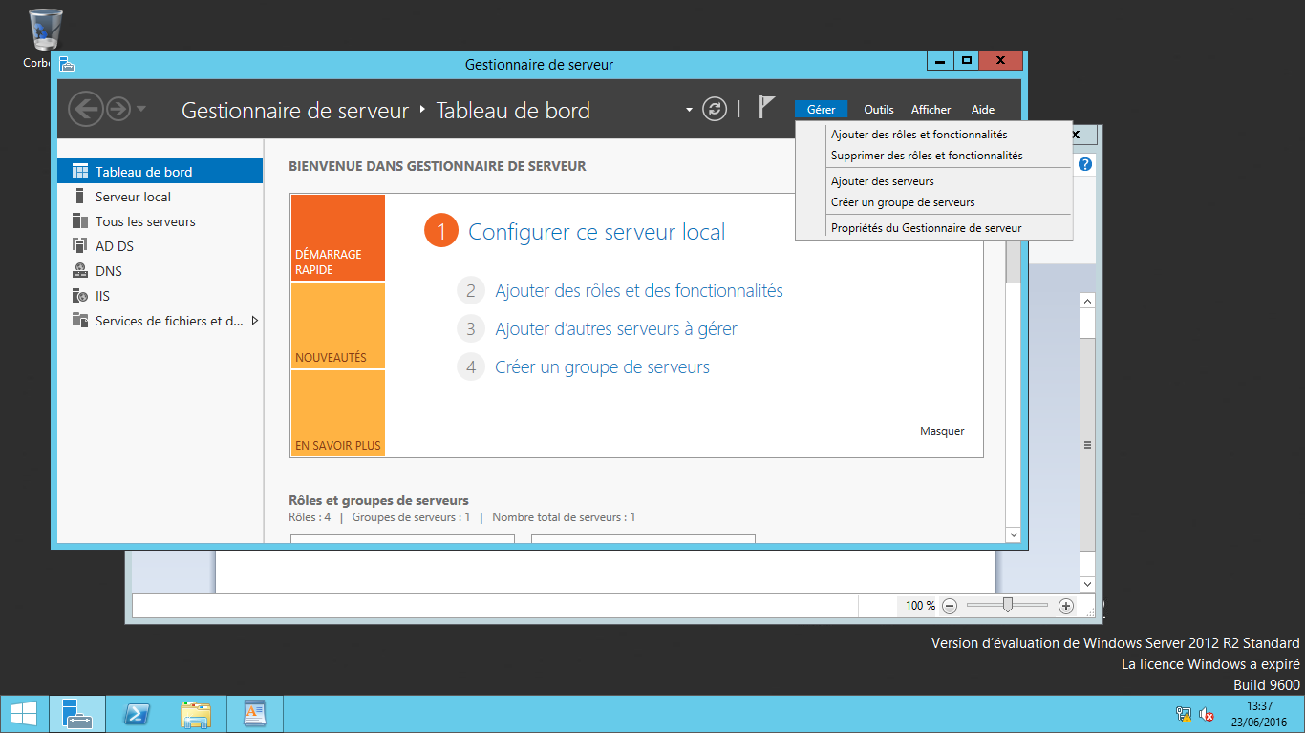Click Configurer ce serveur local link
This screenshot has width=1305, height=733.
(596, 232)
